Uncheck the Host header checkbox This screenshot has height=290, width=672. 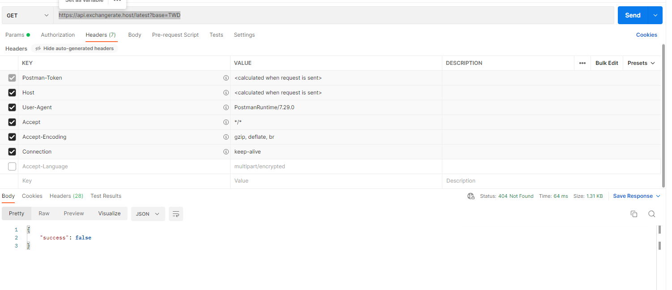coord(12,93)
